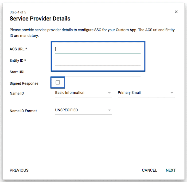
Task: Click the arrow beside UNSPECIFIED
Action: (x=109, y=110)
